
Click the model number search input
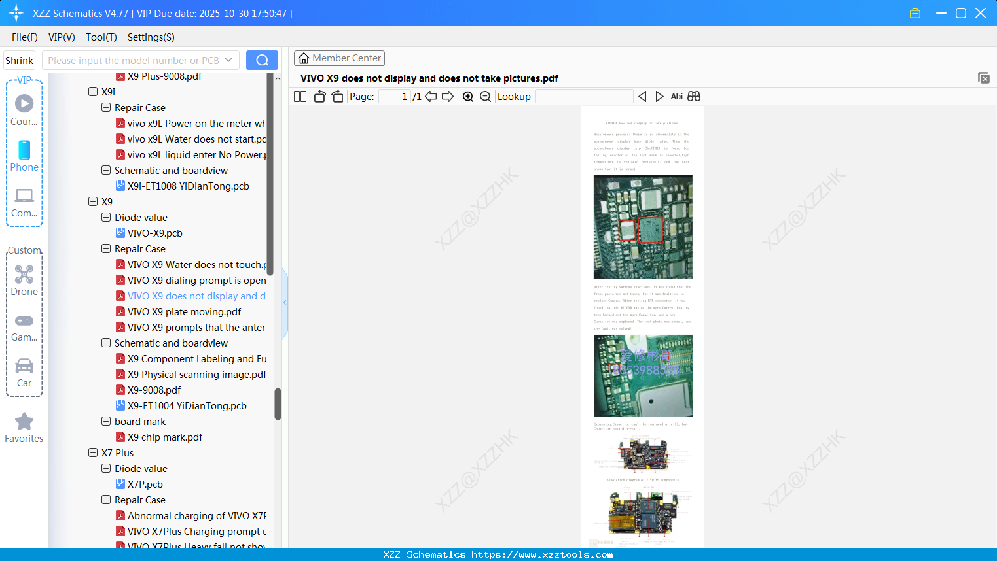pos(134,60)
